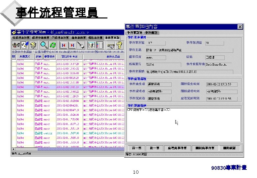Click the 事件產生者 field showing 網管系統
This screenshot has height=178, width=257.
(159, 84)
